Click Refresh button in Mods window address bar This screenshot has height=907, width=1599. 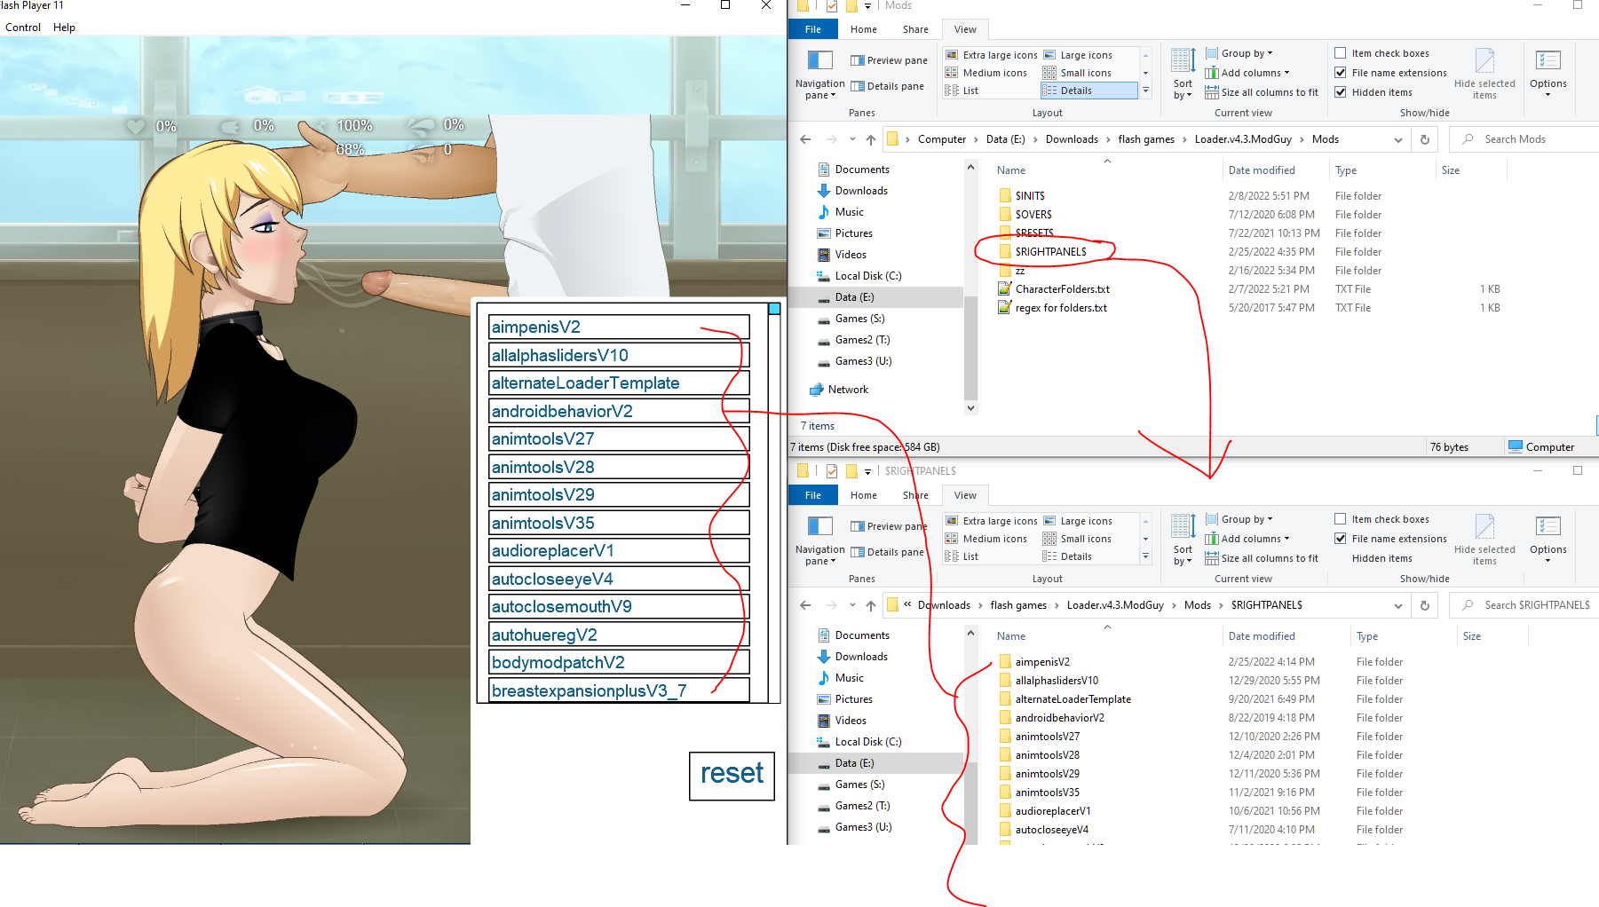click(x=1425, y=139)
